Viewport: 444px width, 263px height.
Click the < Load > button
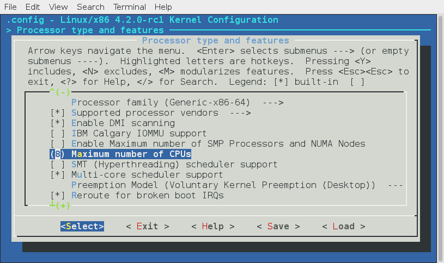click(343, 226)
